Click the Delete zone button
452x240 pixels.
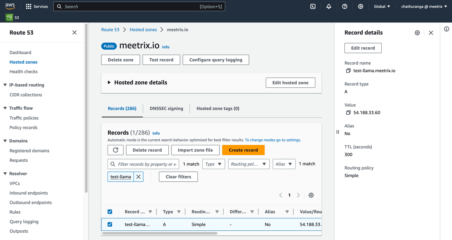tap(121, 60)
